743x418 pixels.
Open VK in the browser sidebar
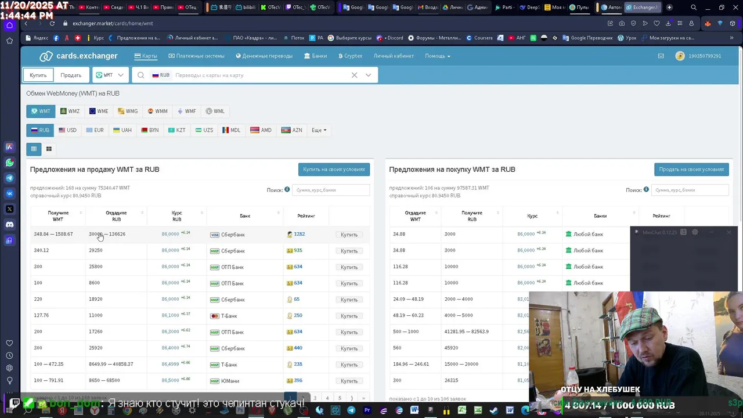pos(9,193)
